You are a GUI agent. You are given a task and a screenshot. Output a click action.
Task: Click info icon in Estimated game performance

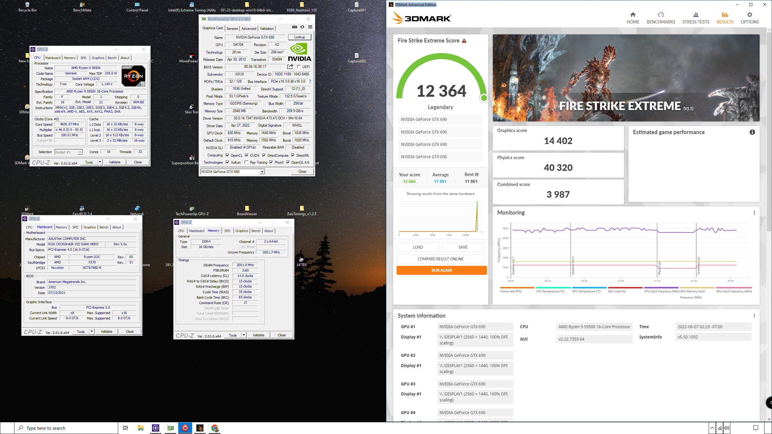coord(752,132)
